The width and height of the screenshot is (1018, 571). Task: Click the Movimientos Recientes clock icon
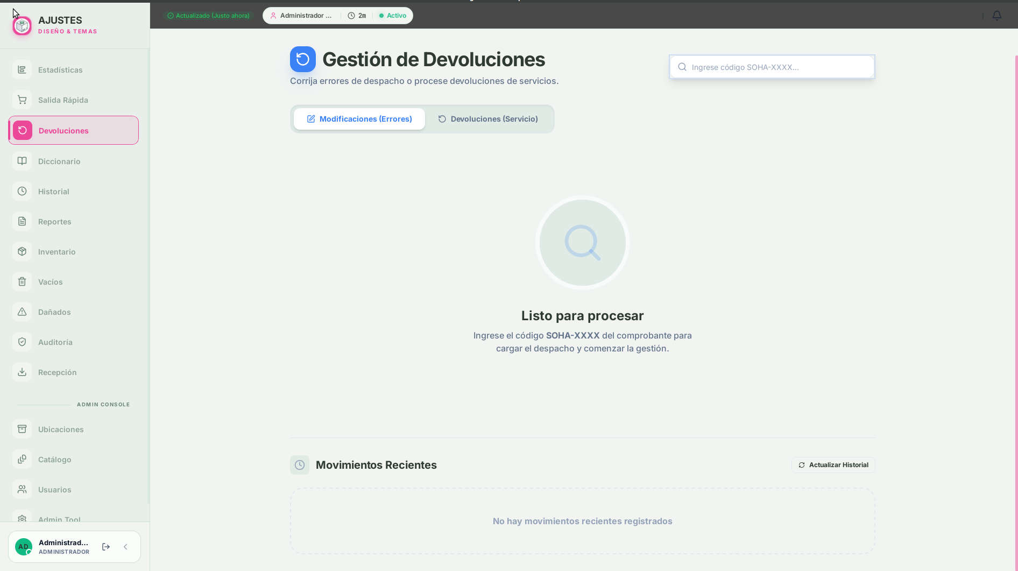point(300,465)
